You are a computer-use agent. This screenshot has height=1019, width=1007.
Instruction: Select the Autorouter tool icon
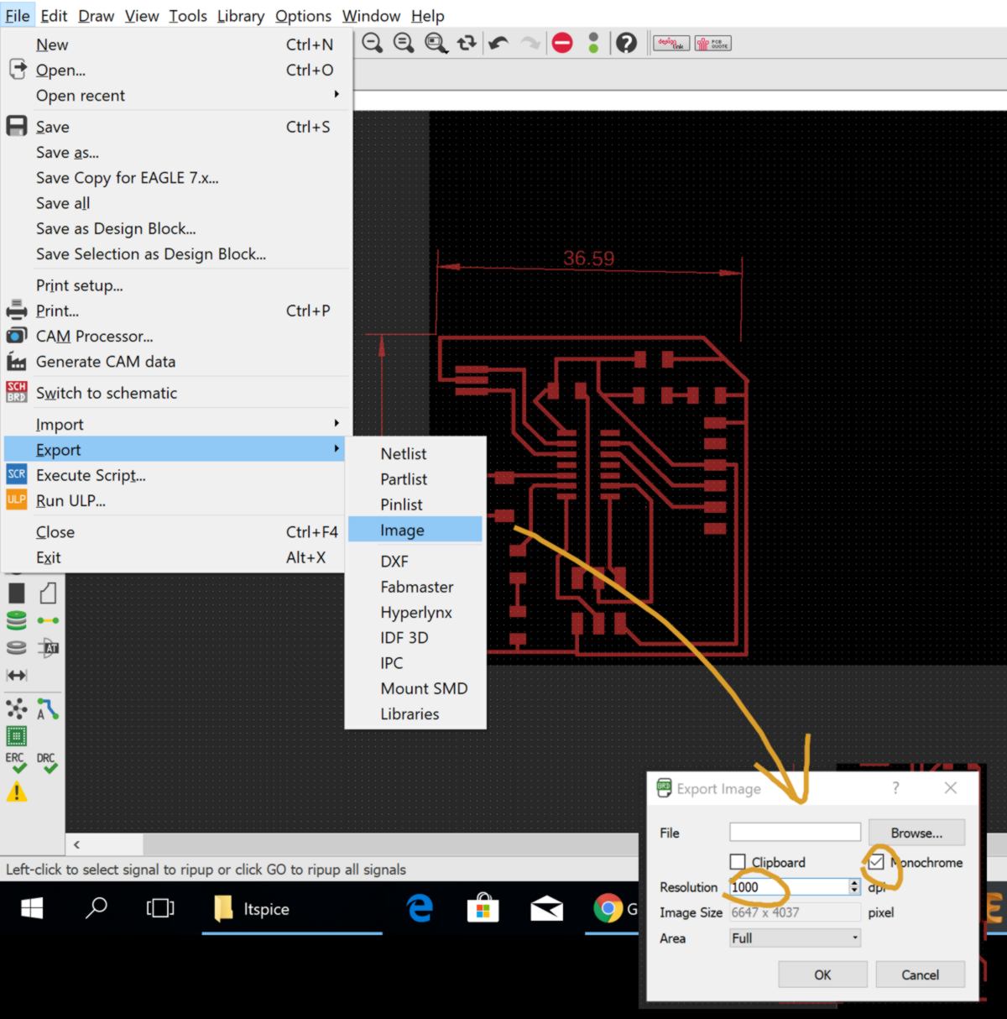47,709
